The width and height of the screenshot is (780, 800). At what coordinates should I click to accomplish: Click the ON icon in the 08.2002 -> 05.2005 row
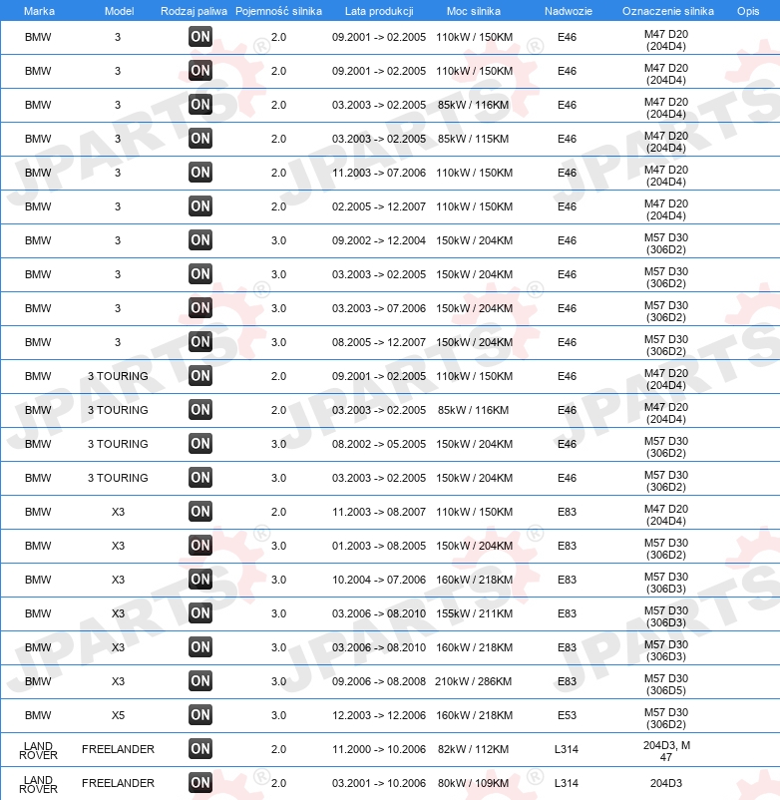pyautogui.click(x=199, y=444)
